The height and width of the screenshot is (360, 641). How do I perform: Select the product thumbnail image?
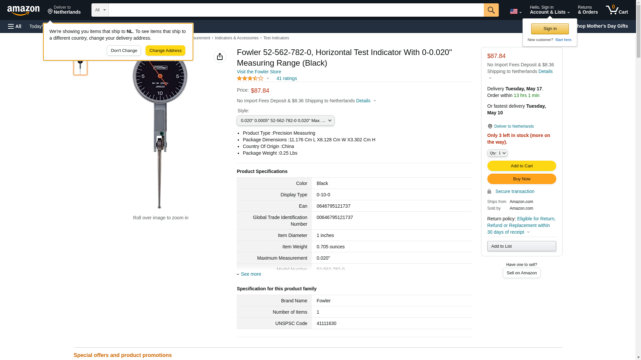(x=80, y=66)
